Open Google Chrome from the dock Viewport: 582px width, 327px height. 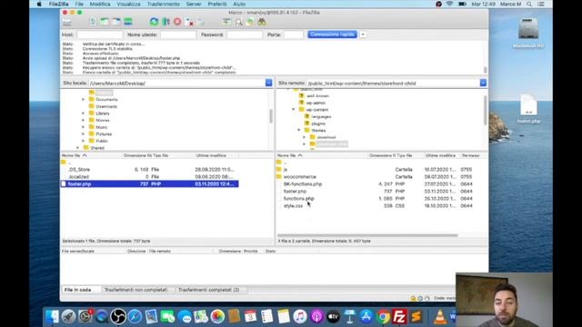(384, 317)
